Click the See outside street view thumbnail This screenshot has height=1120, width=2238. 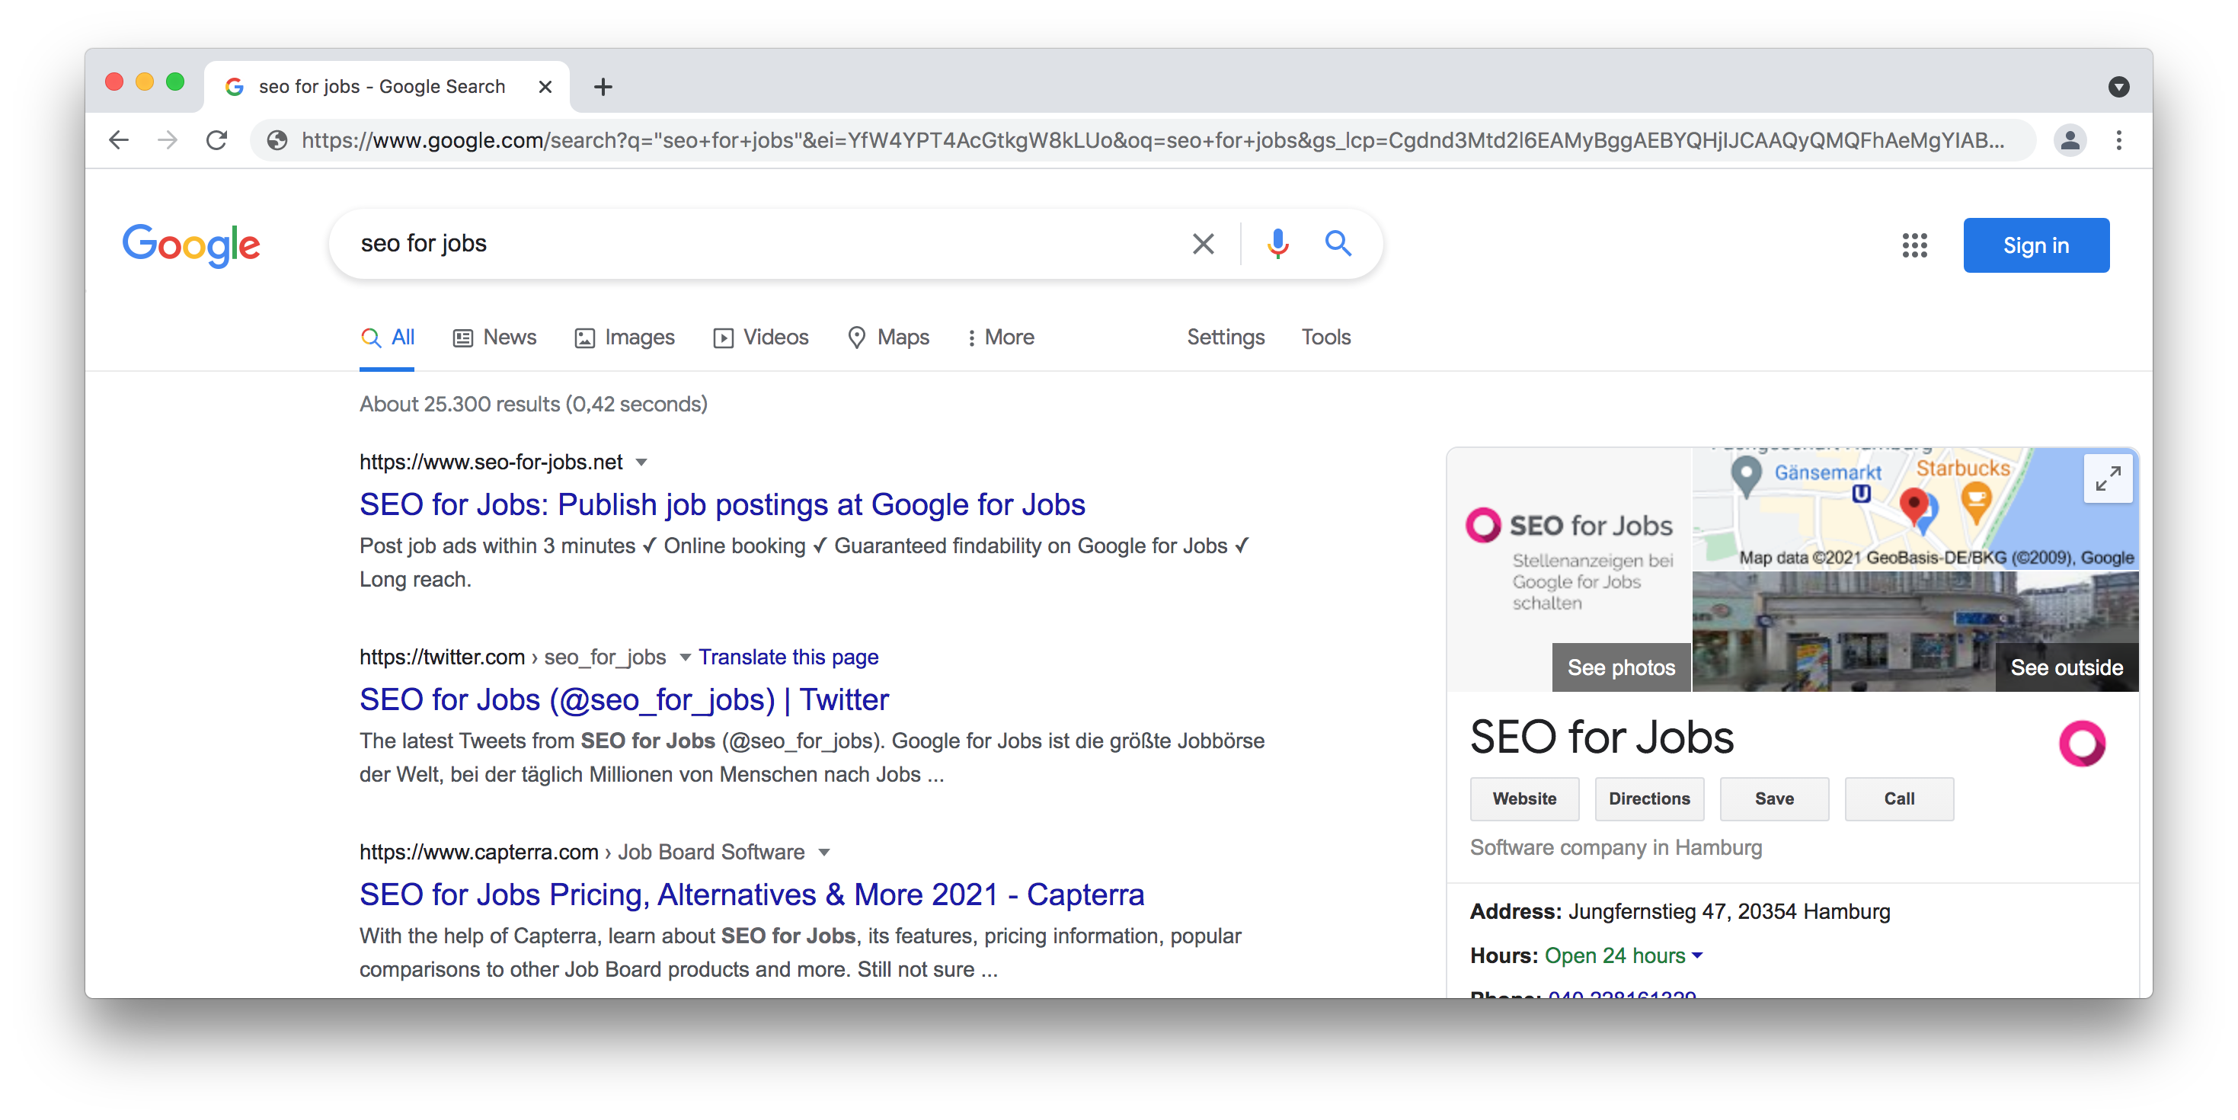click(x=2065, y=667)
